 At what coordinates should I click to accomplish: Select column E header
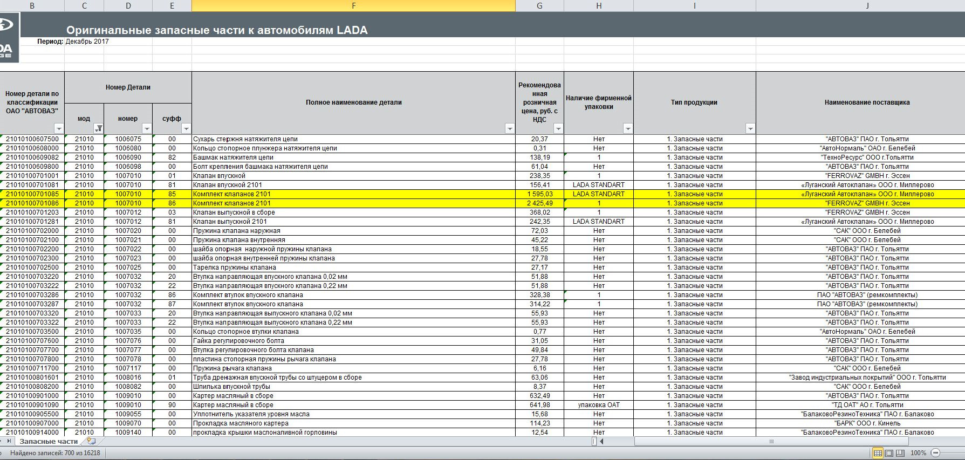172,5
